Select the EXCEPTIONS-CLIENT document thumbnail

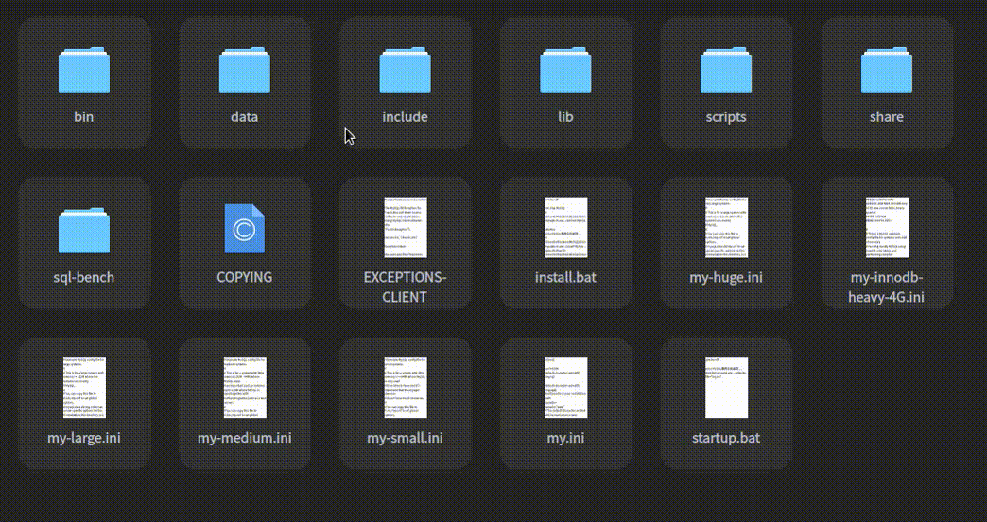point(406,227)
